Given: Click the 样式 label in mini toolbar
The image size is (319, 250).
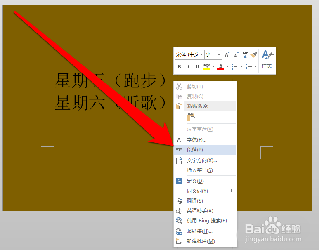Looking at the screenshot, I should [267, 66].
